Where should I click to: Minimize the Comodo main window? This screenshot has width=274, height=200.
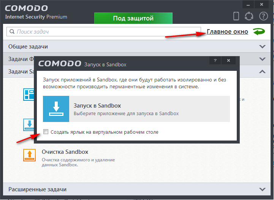point(248,5)
